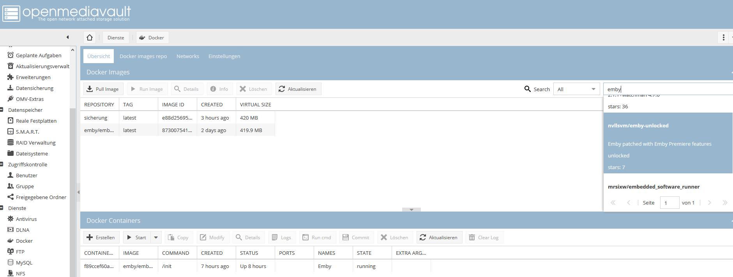The image size is (733, 277).
Task: Select Antivirus in sidebar
Action: (22, 219)
